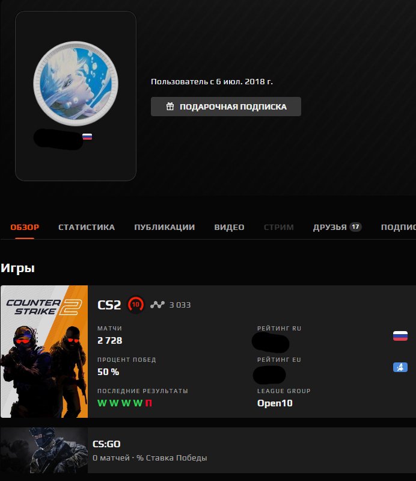Click the greyed-out СТРИМ tab
Viewport: 416px width, 481px height.
pos(279,227)
